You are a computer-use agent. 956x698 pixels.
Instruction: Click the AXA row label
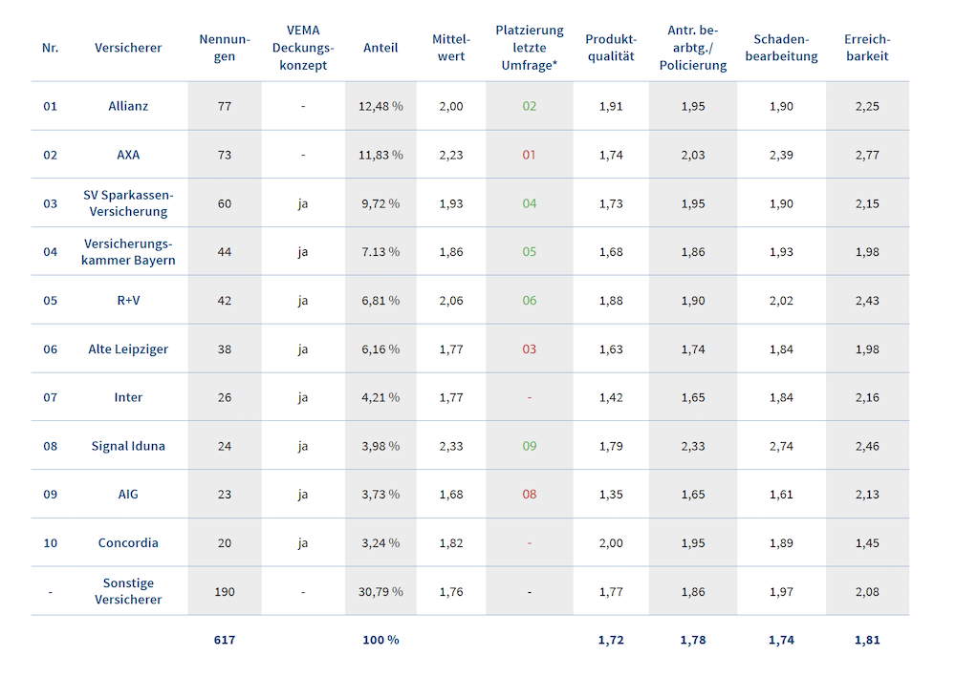[128, 155]
